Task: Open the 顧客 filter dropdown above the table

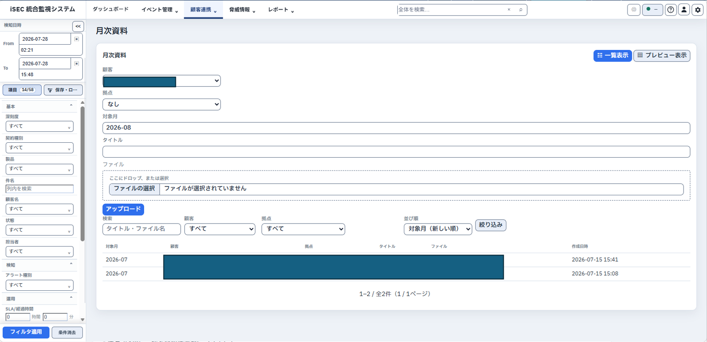Action: 220,229
